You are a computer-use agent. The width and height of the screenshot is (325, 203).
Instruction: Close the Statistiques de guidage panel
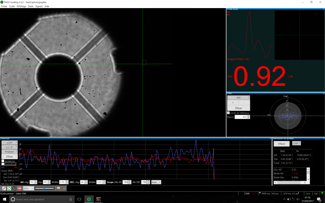click(323, 138)
